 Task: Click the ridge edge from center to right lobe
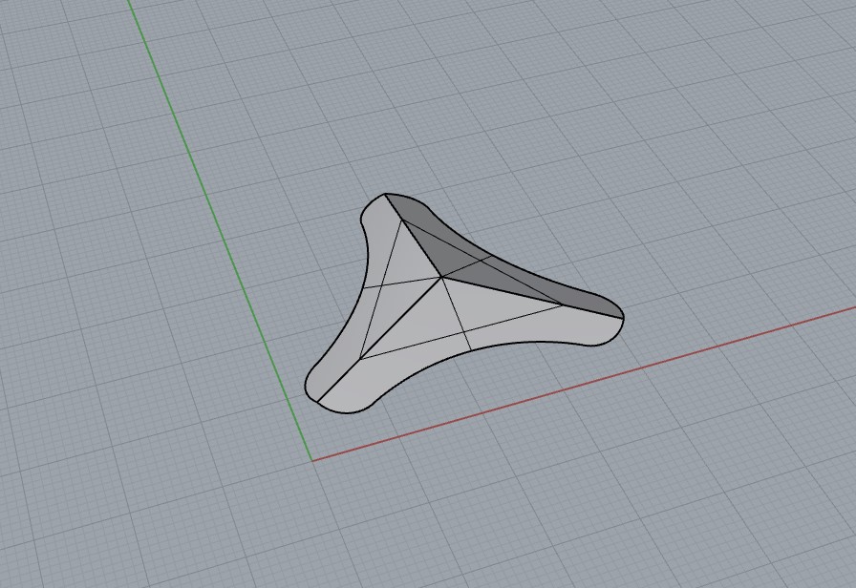[502, 291]
